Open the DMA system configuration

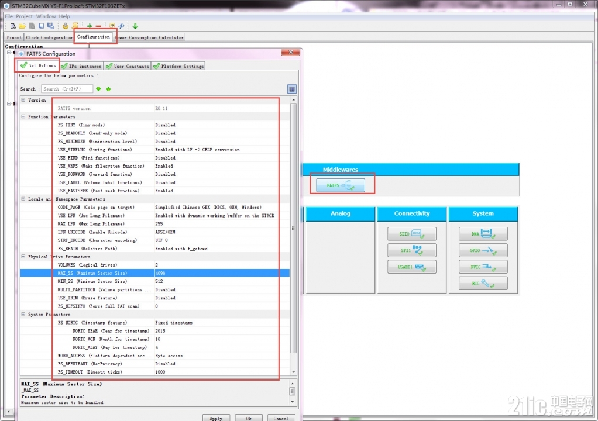(483, 233)
